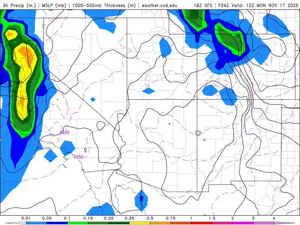Click the '0.1' legend value
300x225 pixels.
[67, 218]
